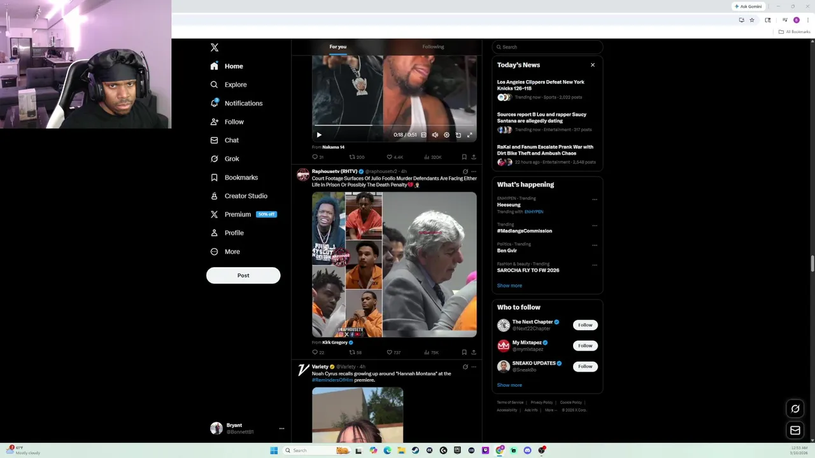Screen dimensions: 815x458
Task: Click Ask Gemini in the browser
Action: pos(748,6)
